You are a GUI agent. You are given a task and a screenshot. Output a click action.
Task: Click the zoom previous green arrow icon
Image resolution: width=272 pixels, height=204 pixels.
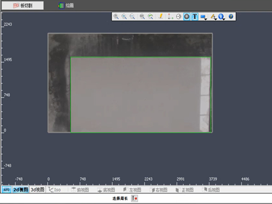point(150,17)
